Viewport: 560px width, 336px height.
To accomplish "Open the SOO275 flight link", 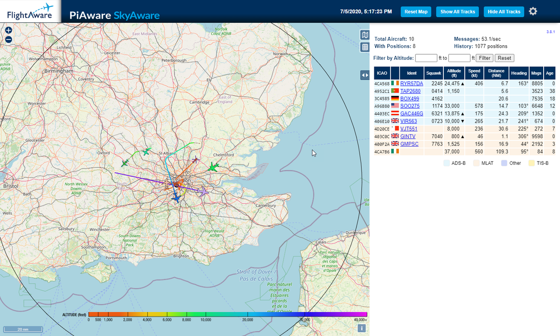I will 410,106.
